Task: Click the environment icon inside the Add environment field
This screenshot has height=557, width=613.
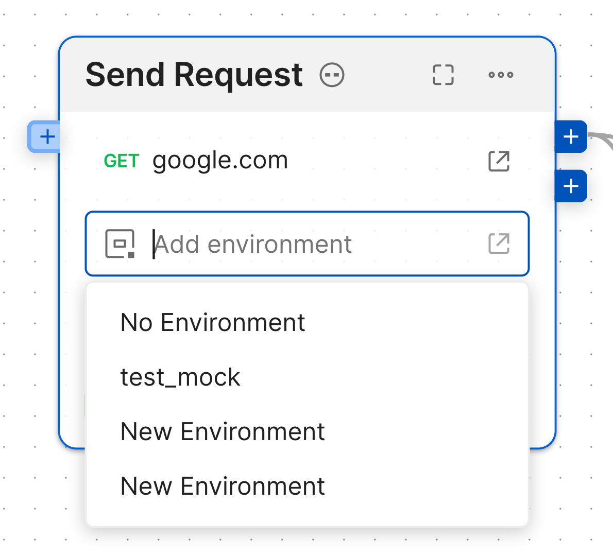Action: (119, 243)
